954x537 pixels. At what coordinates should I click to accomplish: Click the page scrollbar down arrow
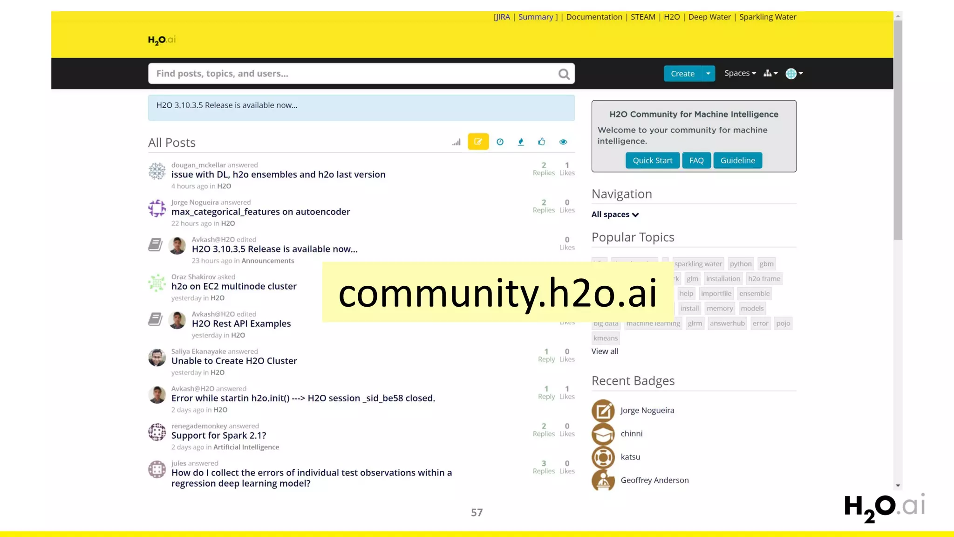click(x=898, y=486)
